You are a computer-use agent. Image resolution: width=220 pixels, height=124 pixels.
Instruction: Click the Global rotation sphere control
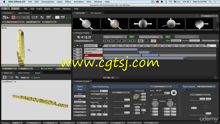coord(155,104)
